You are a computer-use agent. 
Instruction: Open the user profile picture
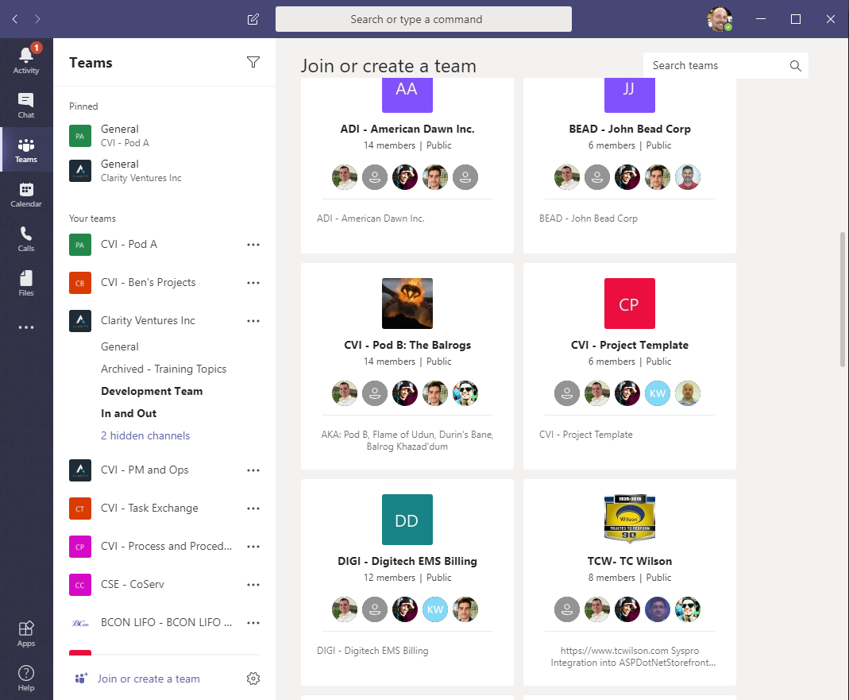point(720,20)
